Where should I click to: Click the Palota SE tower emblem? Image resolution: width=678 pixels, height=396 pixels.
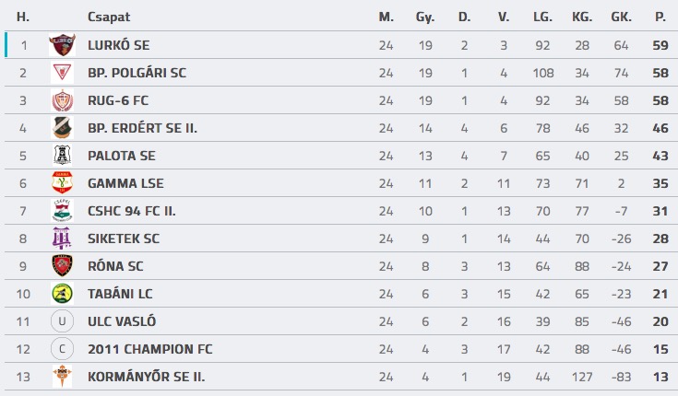[x=62, y=156]
